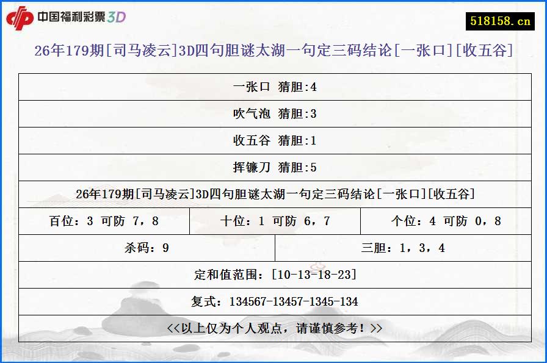
Task: Select the cell '个位: 4 可防 0, 8'
Action: (x=446, y=221)
